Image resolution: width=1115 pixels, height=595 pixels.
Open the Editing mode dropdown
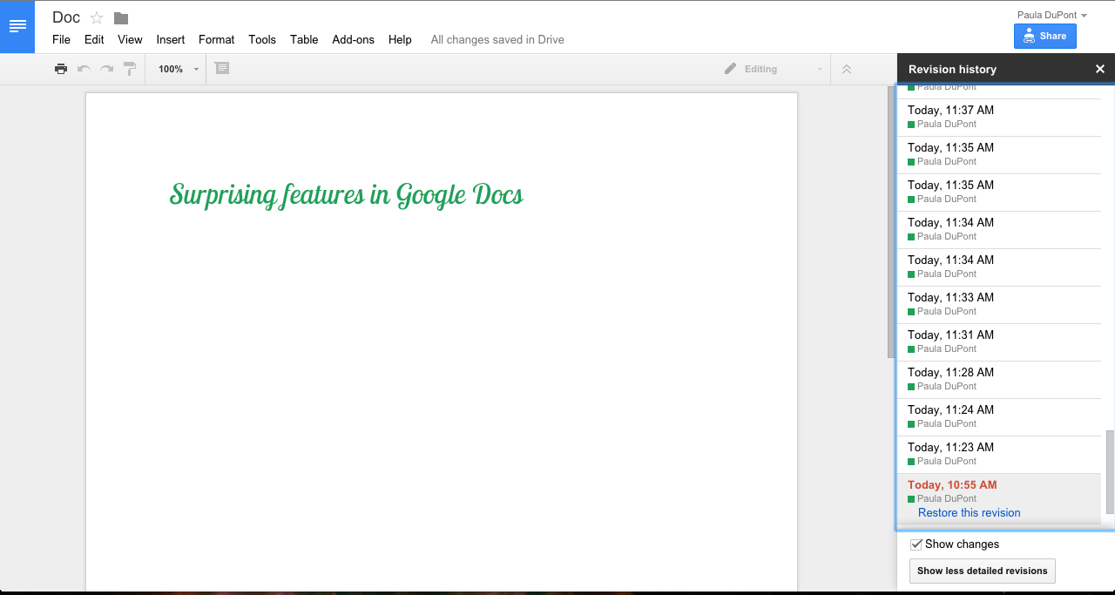(x=774, y=69)
